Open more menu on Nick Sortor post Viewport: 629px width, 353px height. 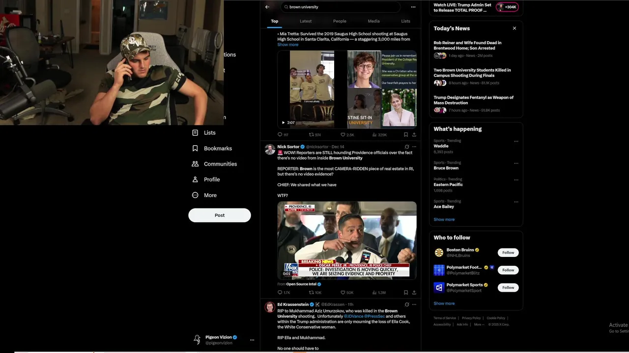coord(414,147)
